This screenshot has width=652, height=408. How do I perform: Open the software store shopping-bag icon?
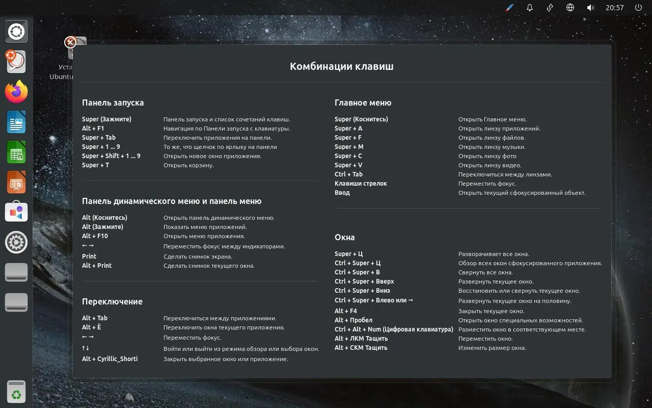pos(16,212)
